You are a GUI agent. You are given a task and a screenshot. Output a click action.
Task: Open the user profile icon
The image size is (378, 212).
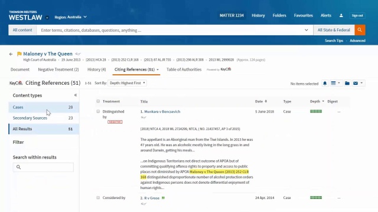coord(341,15)
